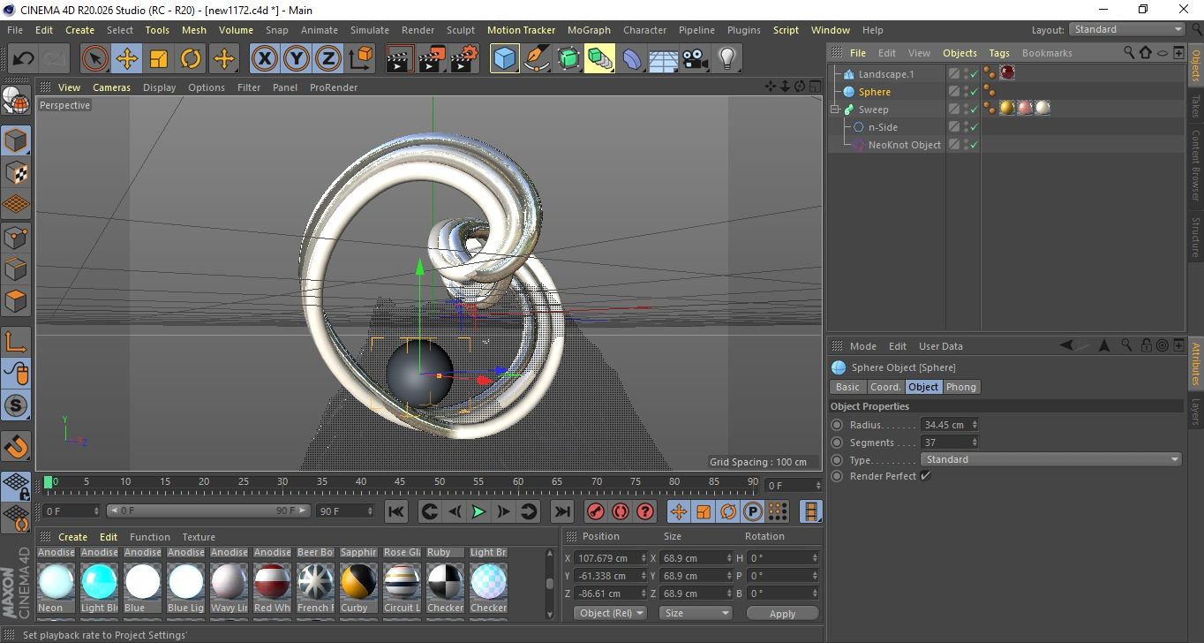Add a Light object
The height and width of the screenshot is (643, 1204).
727,59
